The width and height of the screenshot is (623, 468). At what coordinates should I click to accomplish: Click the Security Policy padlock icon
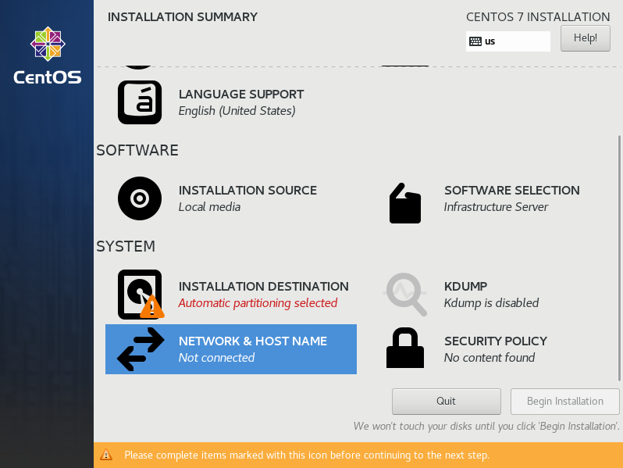coord(405,348)
